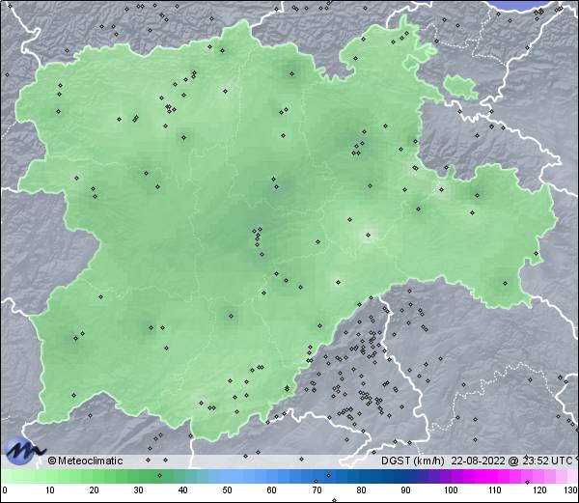579x503 pixels.
Task: Click the scale value 90
Action: click(405, 490)
